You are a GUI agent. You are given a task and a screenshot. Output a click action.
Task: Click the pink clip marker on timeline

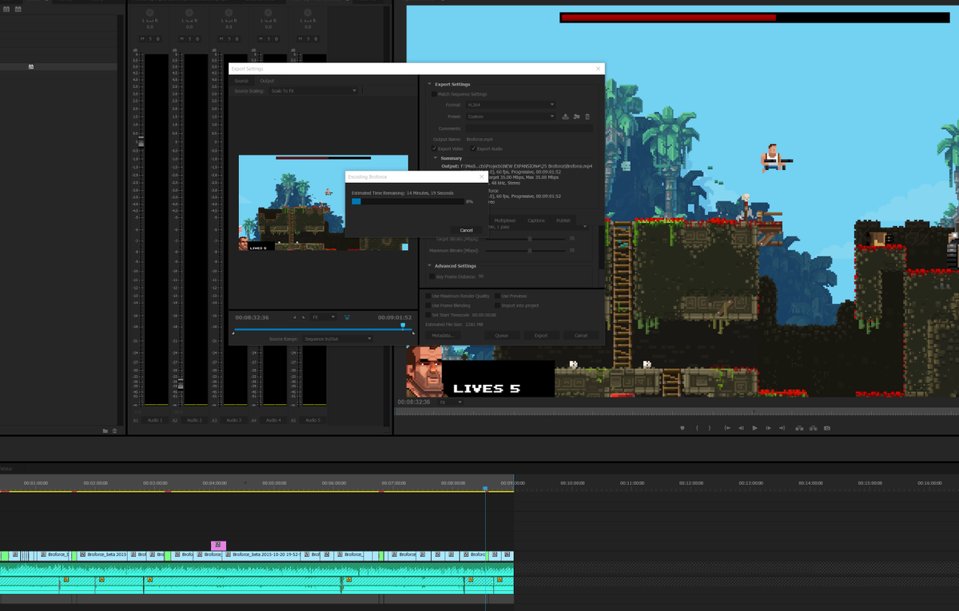pyautogui.click(x=218, y=546)
